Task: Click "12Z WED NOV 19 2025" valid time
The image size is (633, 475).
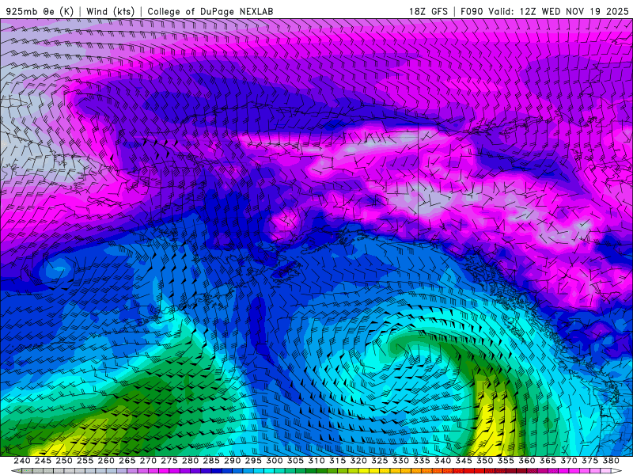Action: point(574,11)
